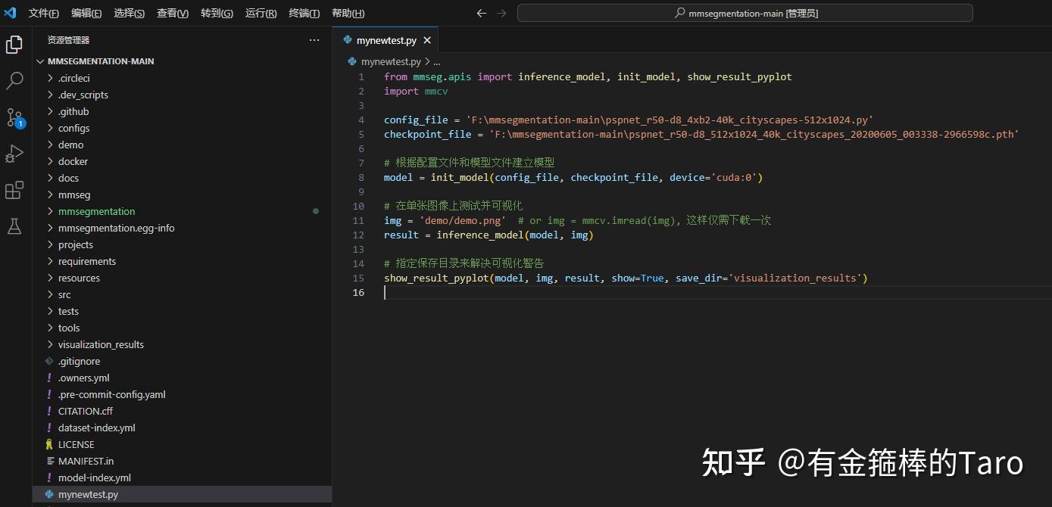Image resolution: width=1052 pixels, height=507 pixels.
Task: Open the Explorer more actions menu
Action: point(314,40)
